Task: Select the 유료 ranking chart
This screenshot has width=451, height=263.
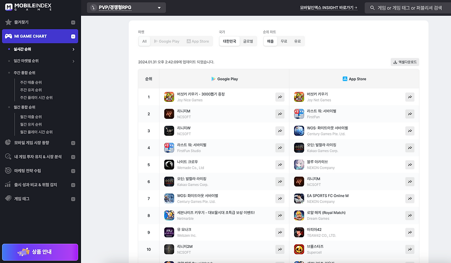Action: click(x=297, y=41)
